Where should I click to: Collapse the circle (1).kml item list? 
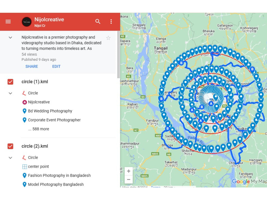pos(10,93)
